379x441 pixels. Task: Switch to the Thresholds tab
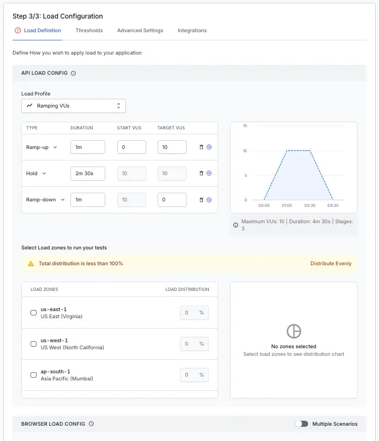click(x=89, y=31)
